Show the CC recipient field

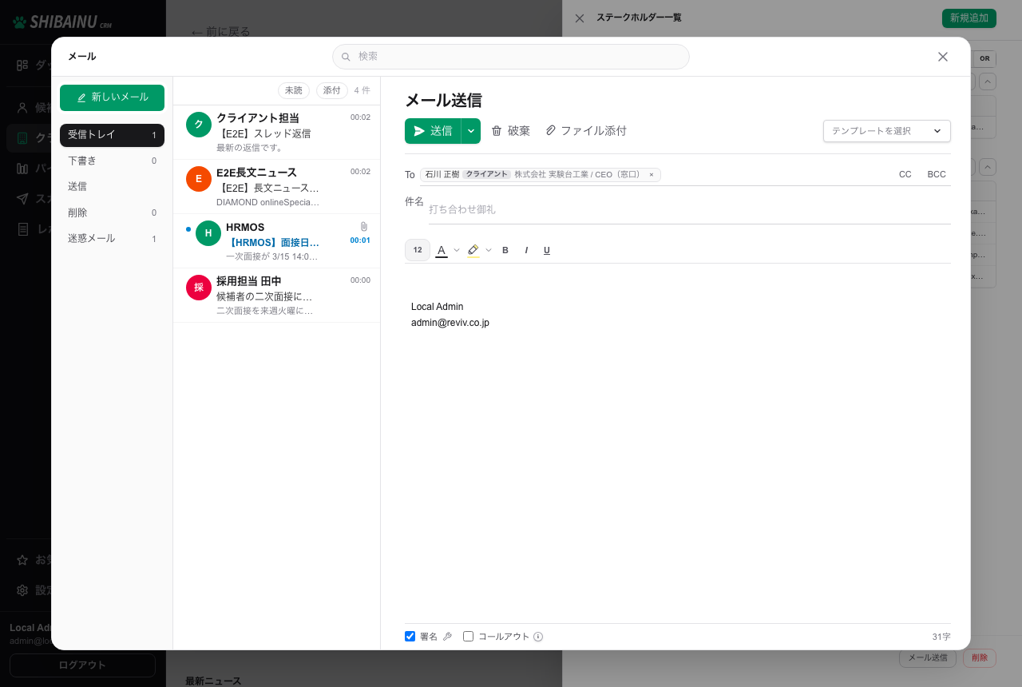tap(905, 174)
